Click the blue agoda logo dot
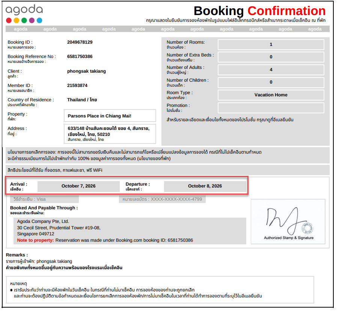 click(39, 20)
